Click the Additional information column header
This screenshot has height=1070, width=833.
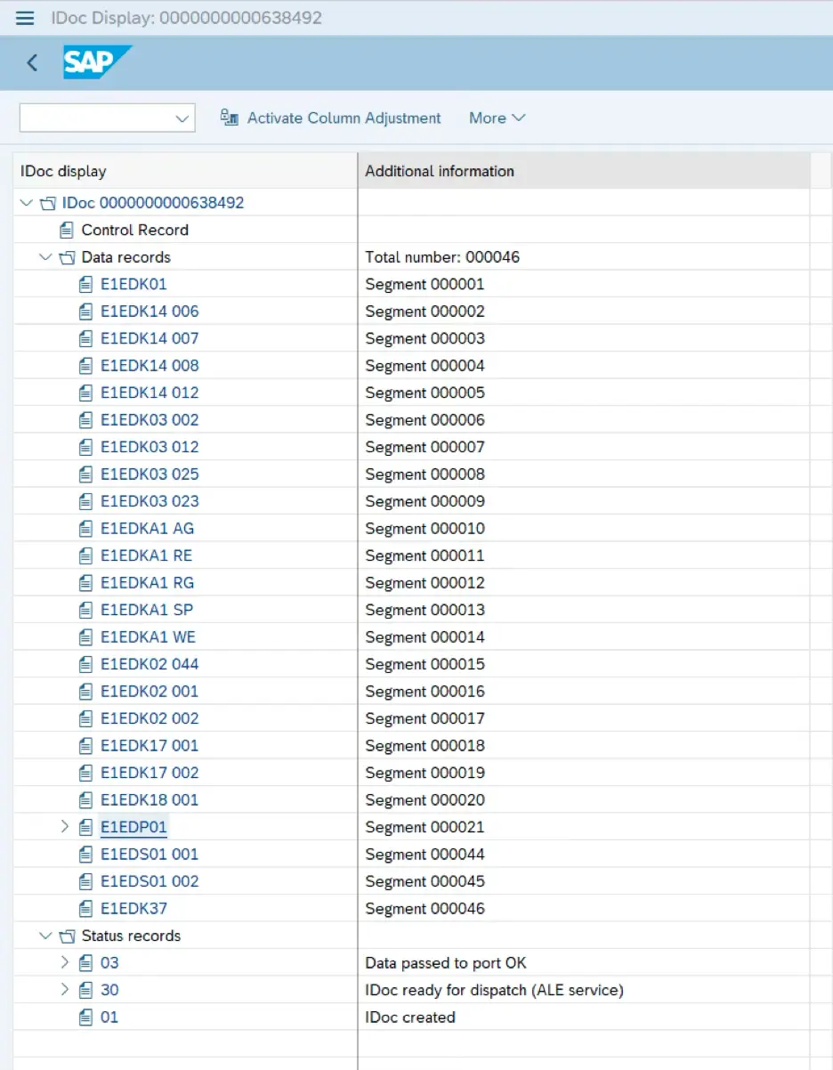pyautogui.click(x=440, y=171)
